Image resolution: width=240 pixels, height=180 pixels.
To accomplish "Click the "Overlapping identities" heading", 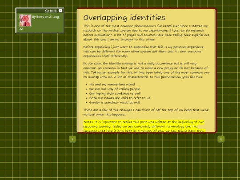I will (x=124, y=17).
